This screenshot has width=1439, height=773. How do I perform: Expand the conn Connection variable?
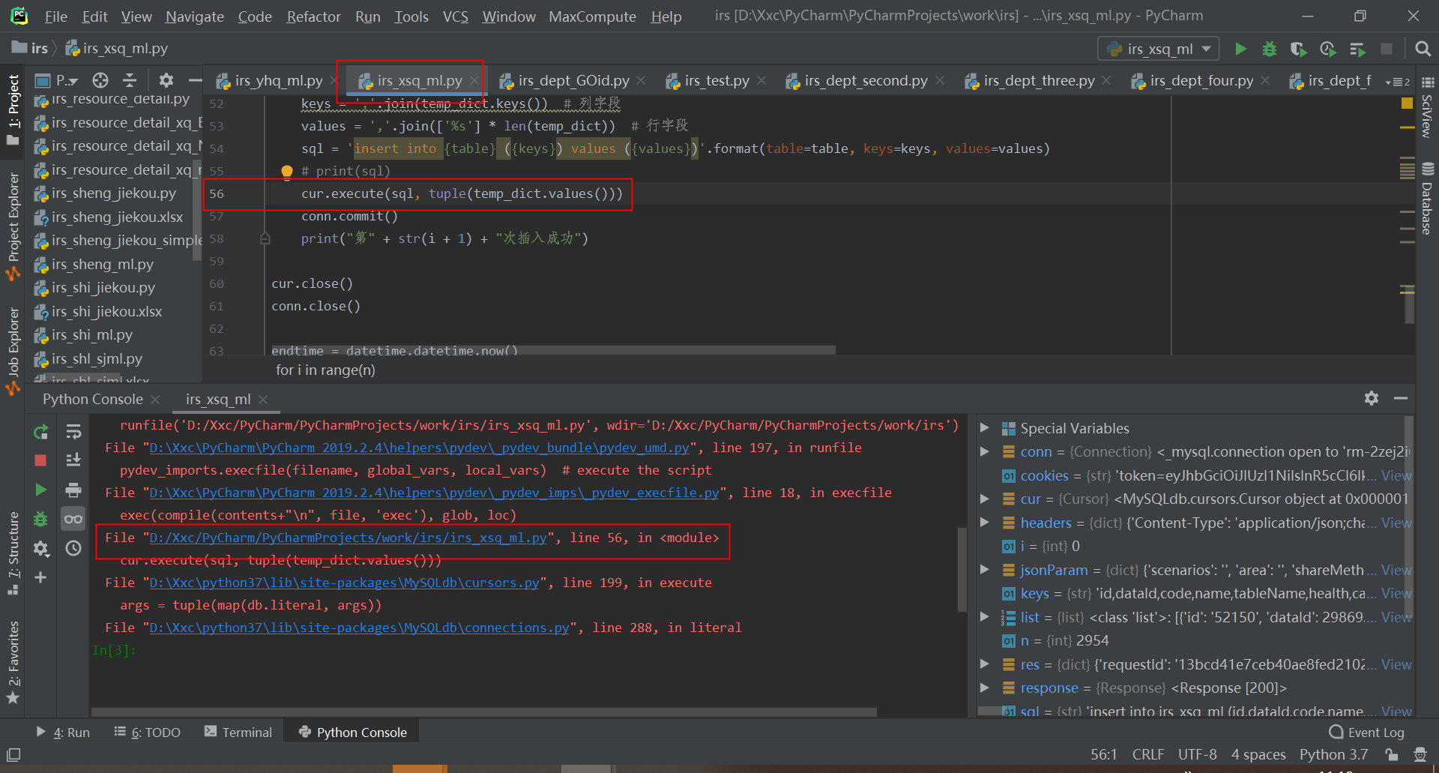[985, 451]
